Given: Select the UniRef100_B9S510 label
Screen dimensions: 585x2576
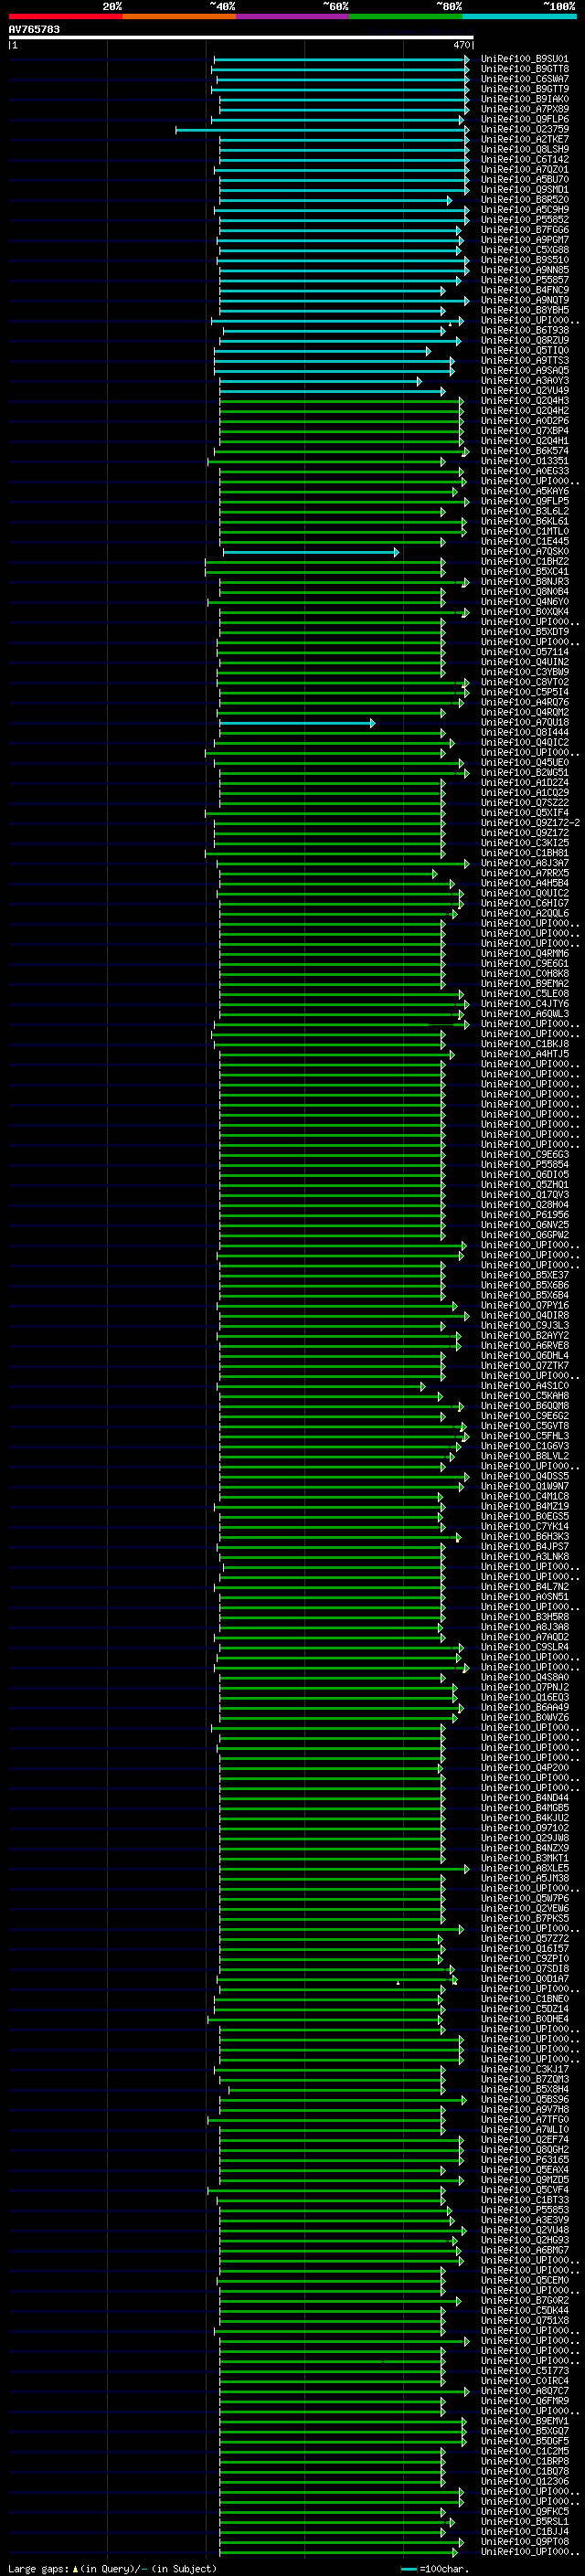Looking at the screenshot, I should (524, 260).
